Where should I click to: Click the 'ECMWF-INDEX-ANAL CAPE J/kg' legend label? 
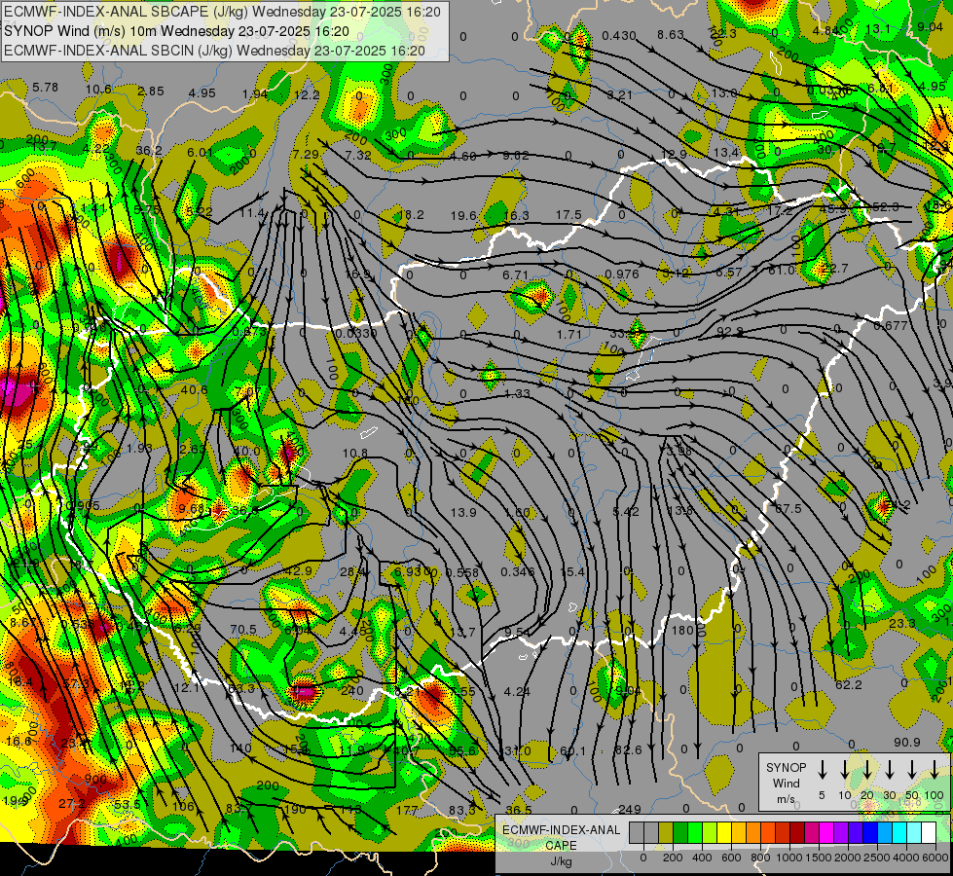click(561, 845)
